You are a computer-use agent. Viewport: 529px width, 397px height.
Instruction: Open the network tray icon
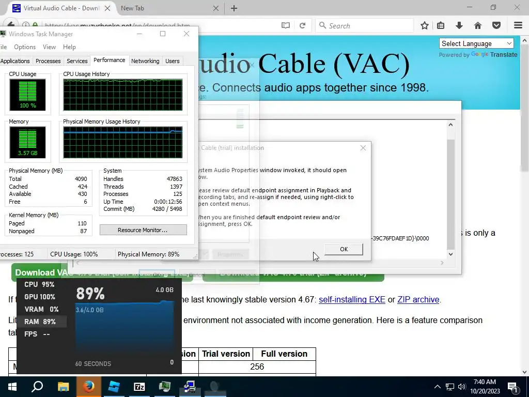coord(450,387)
